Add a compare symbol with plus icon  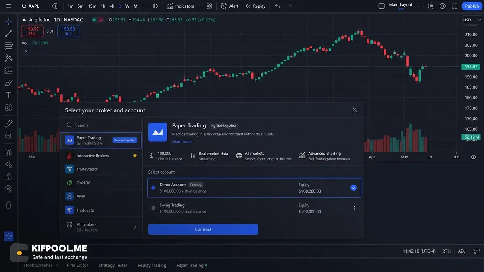[x=56, y=6]
